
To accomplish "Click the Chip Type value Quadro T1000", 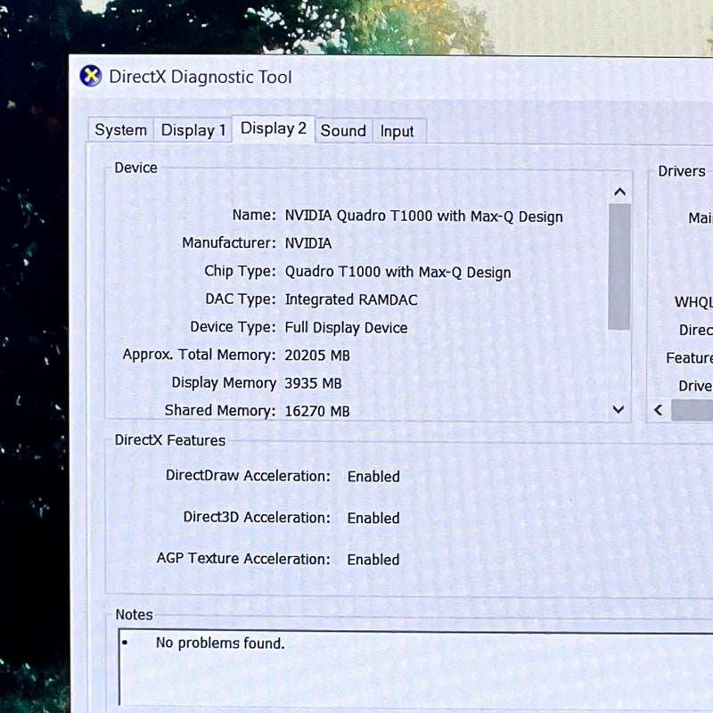I will (397, 272).
